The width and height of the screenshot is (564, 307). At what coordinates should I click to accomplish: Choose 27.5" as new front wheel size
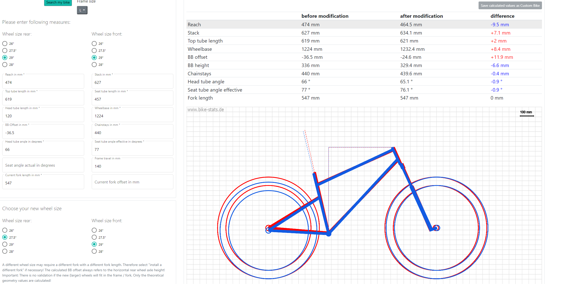point(94,237)
